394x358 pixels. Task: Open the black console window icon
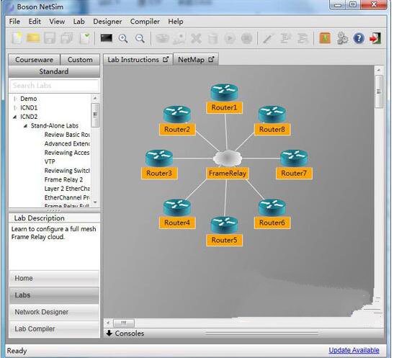pos(107,38)
